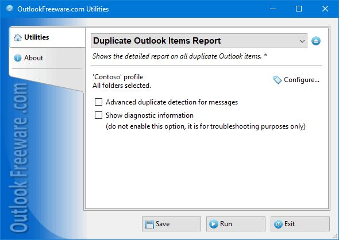Image resolution: width=339 pixels, height=240 pixels.
Task: Click the blue eject icon beside utility dropdown
Action: (316, 41)
